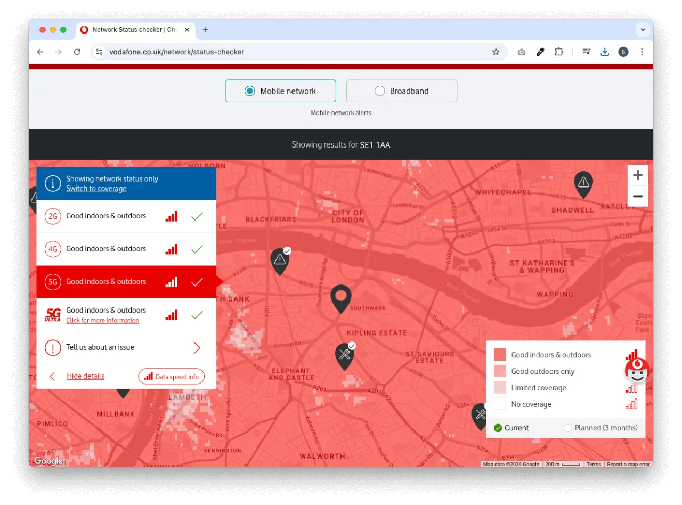Expand the Tell us about an issue row
This screenshot has height=505, width=682.
126,348
